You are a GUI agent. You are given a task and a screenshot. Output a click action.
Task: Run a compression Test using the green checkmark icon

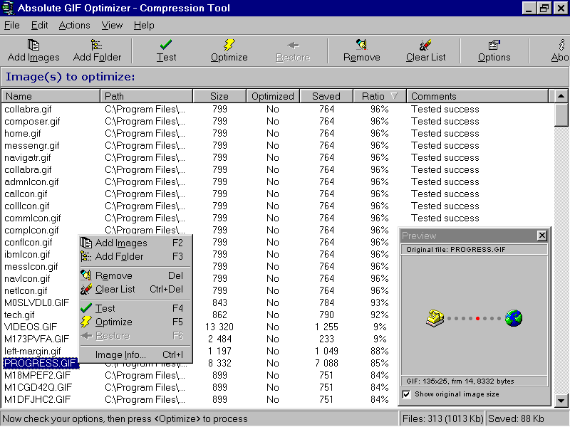coord(166,50)
